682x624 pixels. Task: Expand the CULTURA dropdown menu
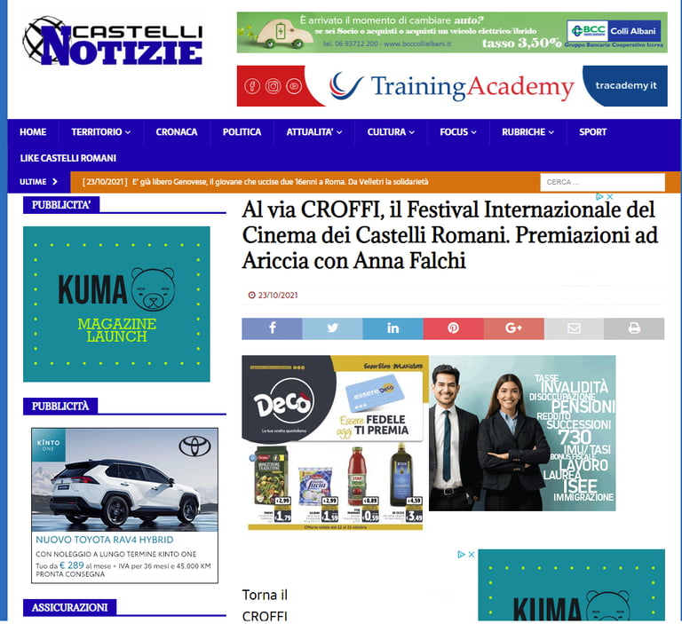[x=391, y=131]
